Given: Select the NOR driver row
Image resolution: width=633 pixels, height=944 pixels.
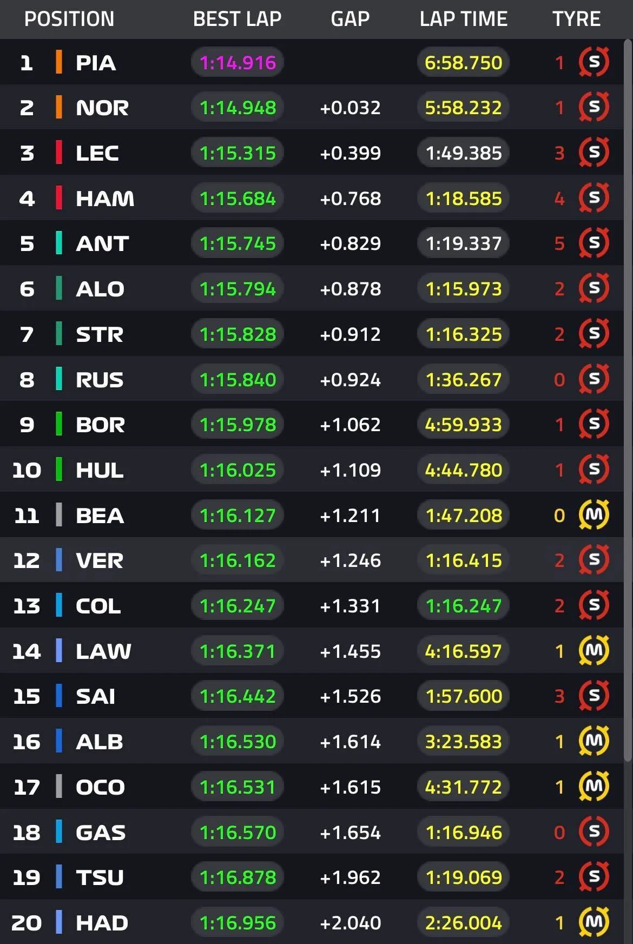Looking at the screenshot, I should (x=312, y=107).
